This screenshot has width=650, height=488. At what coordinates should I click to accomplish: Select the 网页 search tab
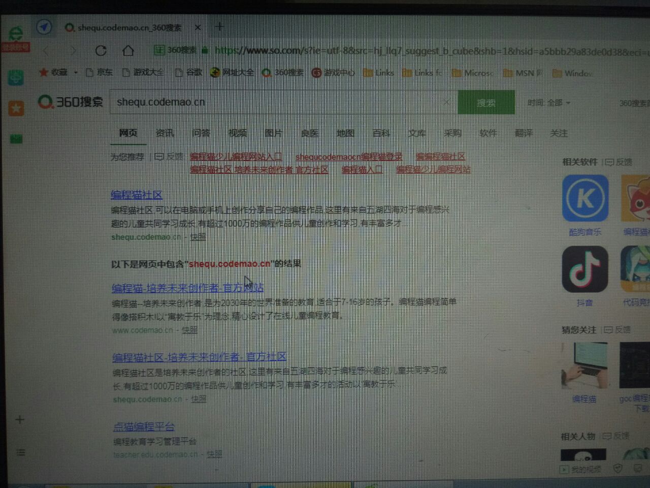coord(128,133)
